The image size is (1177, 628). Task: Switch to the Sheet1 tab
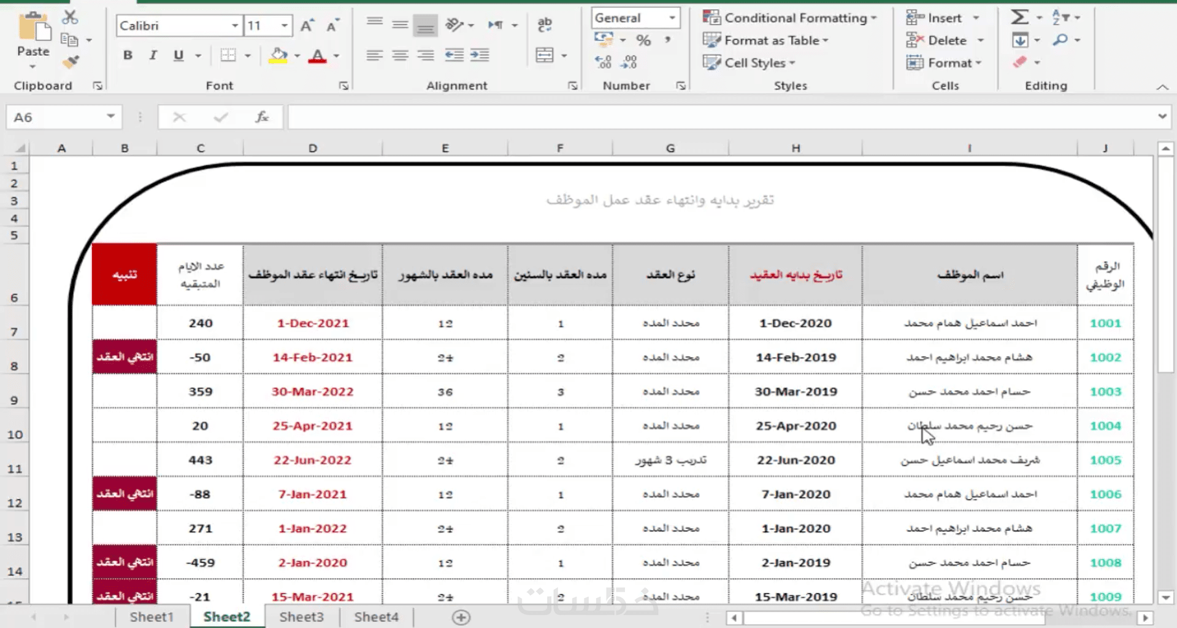[x=151, y=617]
